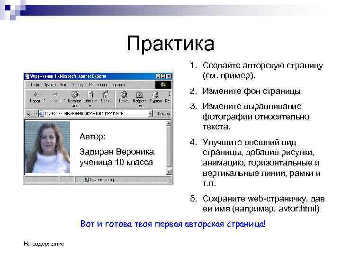
Task: Click the IE Windows logo throbber
Action: [163, 85]
